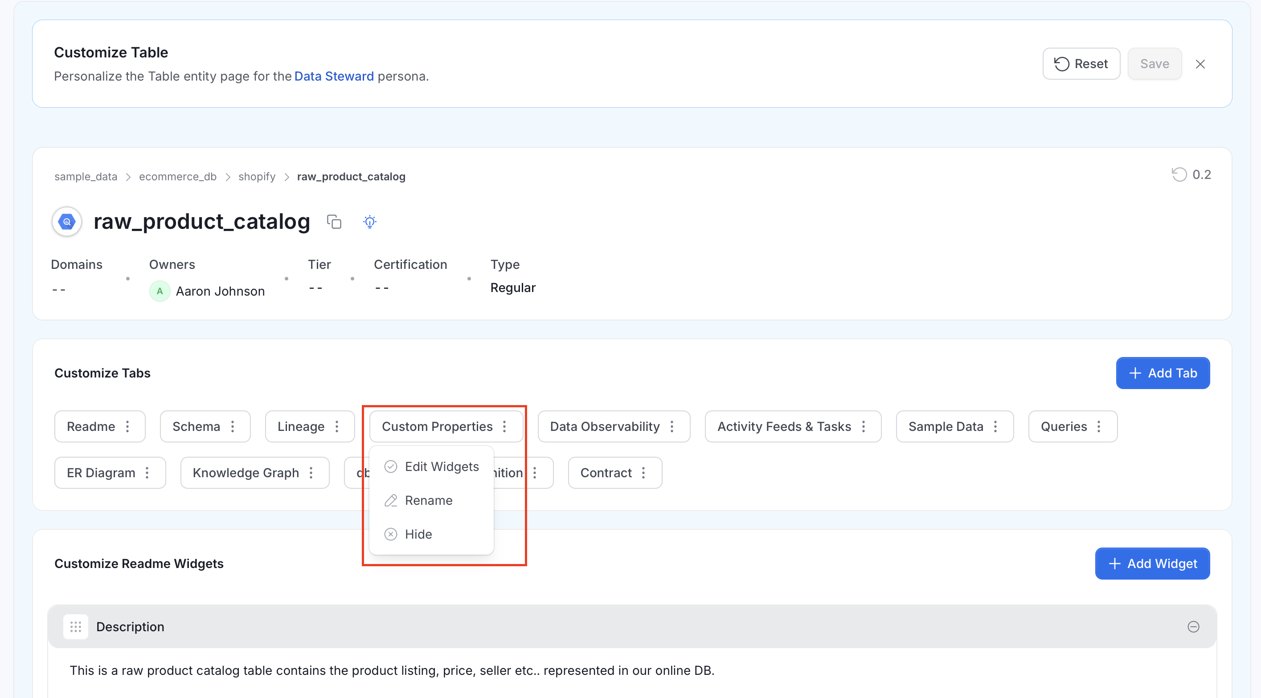The width and height of the screenshot is (1261, 698).
Task: Click the Description widget header
Action: pos(632,627)
